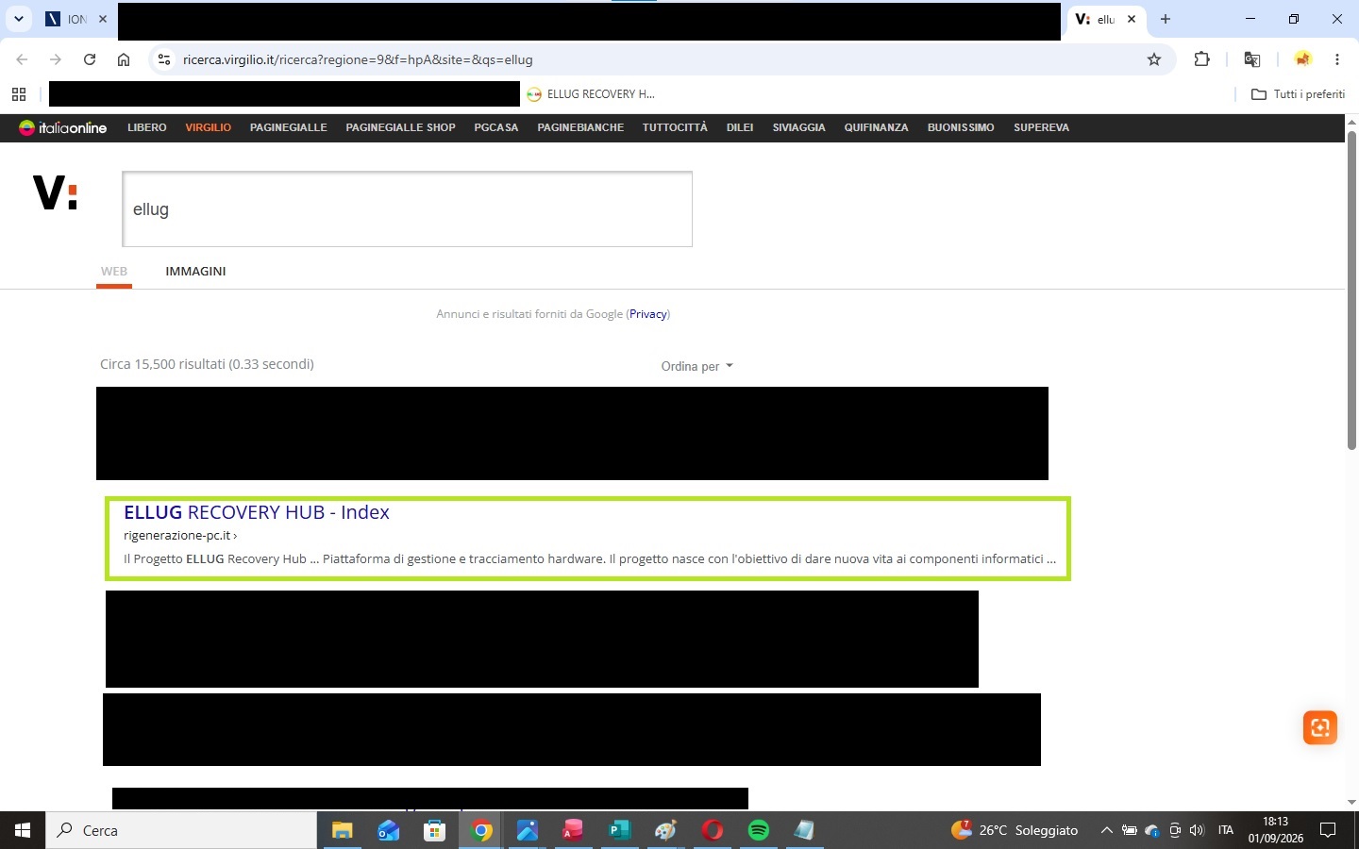Open File Explorer from the taskbar

[x=342, y=830]
